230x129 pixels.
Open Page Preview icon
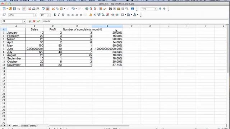coord(38,9)
